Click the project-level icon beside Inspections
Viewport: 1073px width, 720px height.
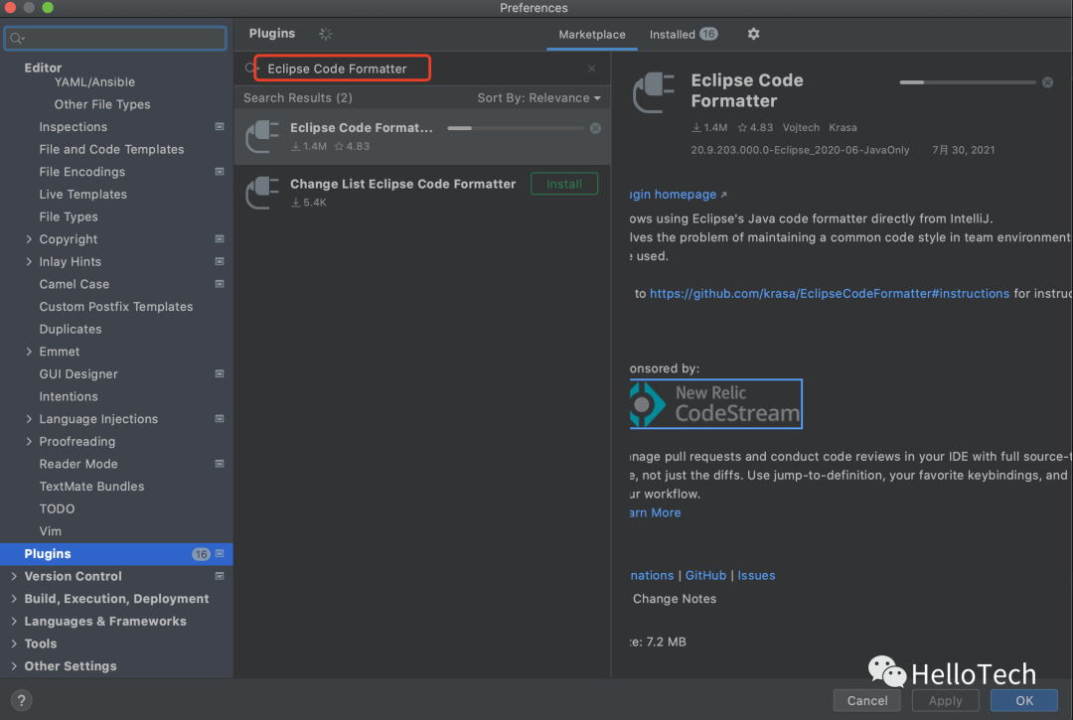coord(220,126)
